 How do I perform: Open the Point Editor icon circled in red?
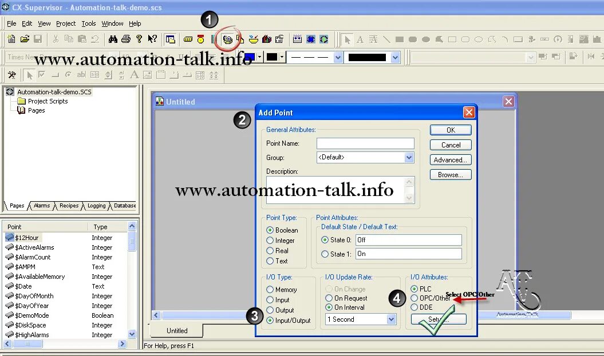click(x=228, y=39)
